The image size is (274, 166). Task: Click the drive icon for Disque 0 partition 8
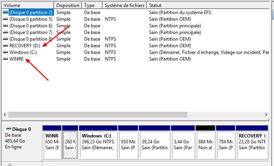(x=5, y=39)
